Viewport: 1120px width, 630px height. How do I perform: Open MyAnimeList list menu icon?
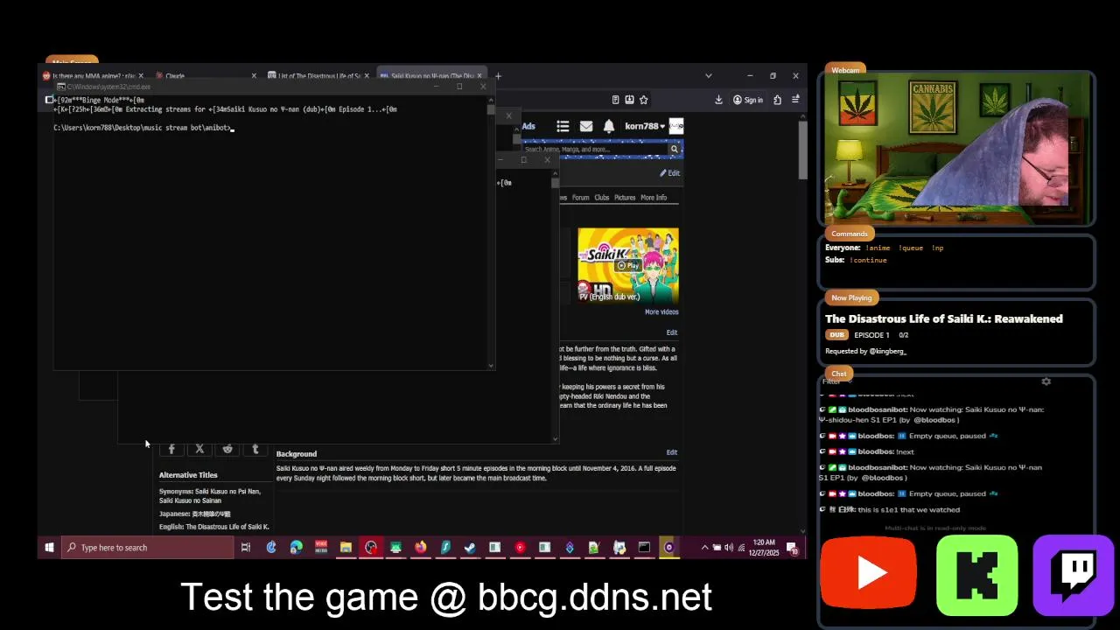563,126
